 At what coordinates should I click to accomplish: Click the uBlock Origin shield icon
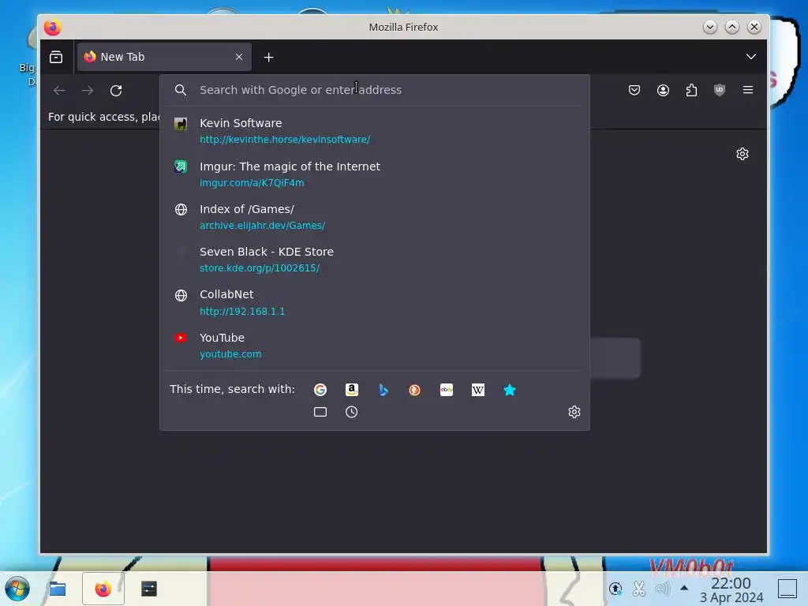pyautogui.click(x=720, y=90)
